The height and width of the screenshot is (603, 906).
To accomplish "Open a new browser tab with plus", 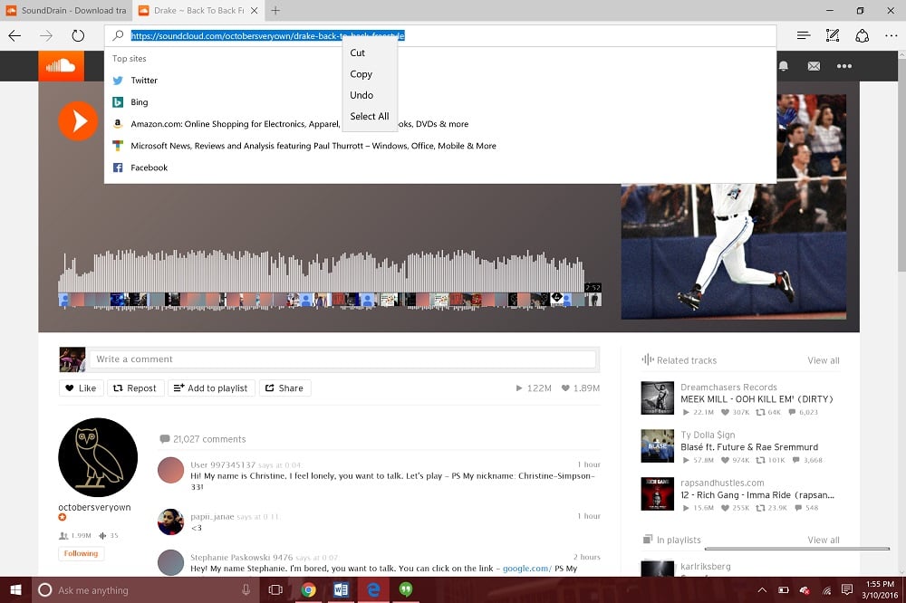I will 275,10.
